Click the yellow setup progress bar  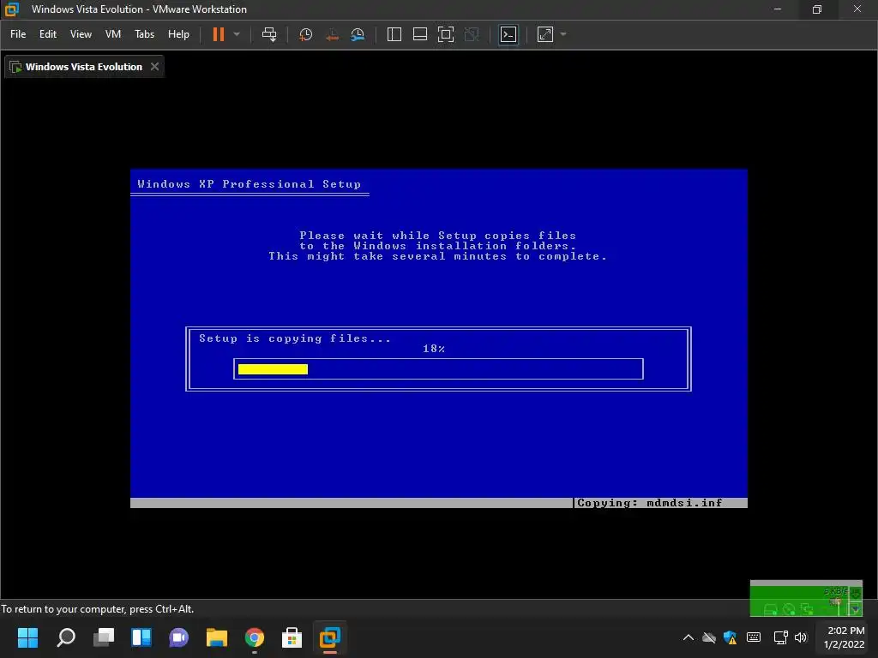pos(273,369)
